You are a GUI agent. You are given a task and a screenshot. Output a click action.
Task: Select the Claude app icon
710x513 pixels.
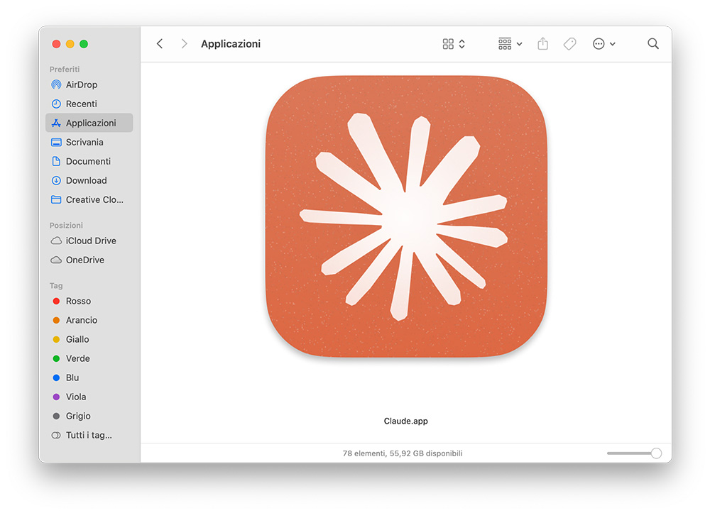406,216
